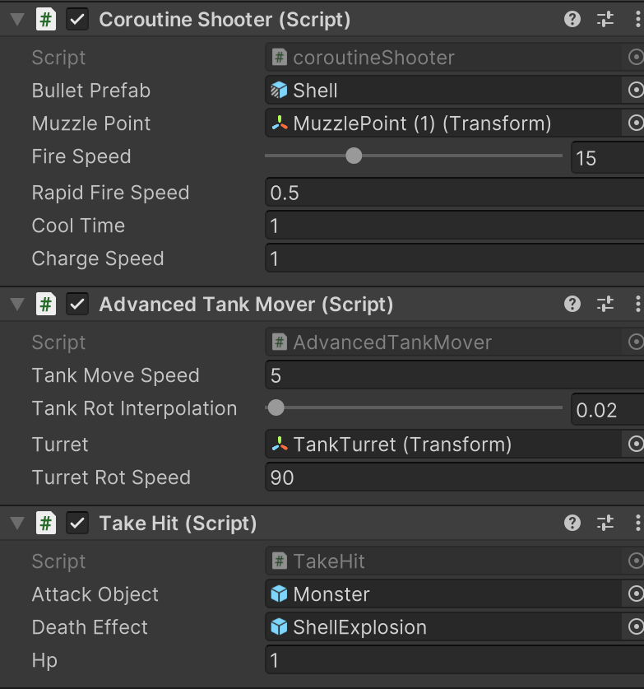Click the Tank Rot Interpolation slider knob
644x689 pixels.
(x=276, y=407)
